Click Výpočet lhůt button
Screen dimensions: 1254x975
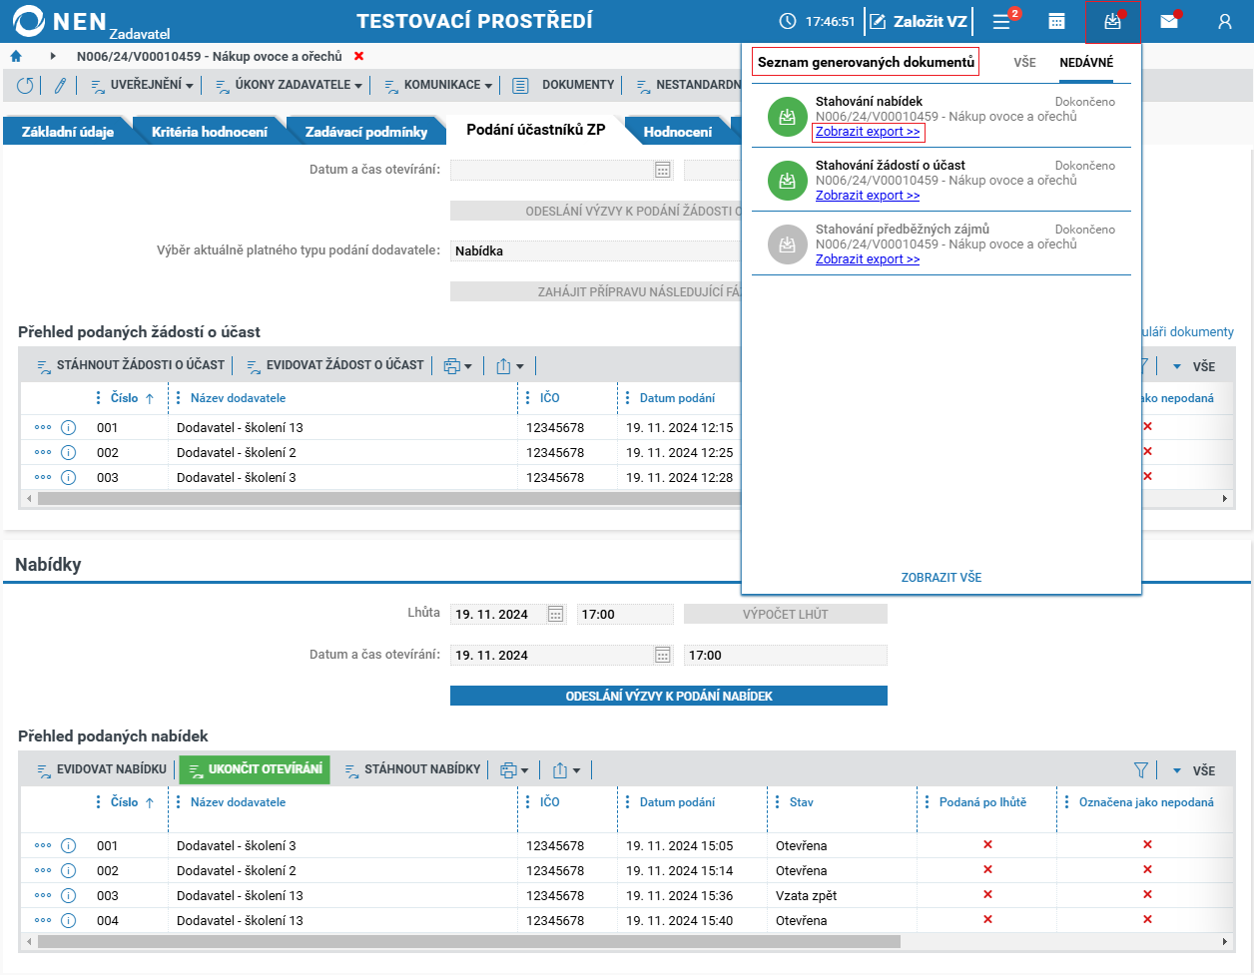click(786, 614)
